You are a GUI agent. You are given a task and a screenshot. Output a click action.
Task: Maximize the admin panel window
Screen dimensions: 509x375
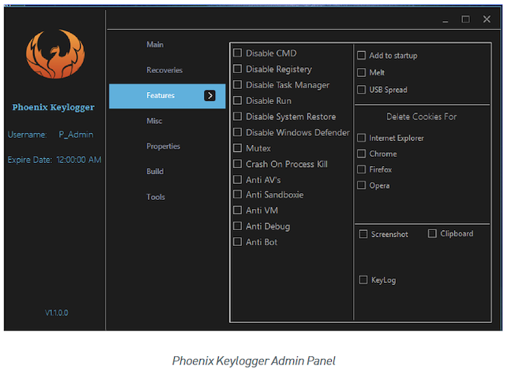[465, 20]
